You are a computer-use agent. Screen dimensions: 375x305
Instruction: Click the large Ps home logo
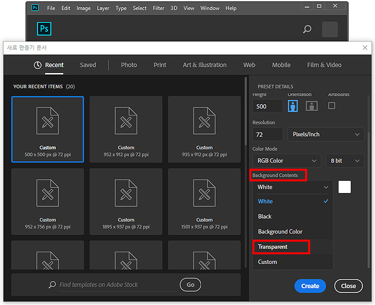(44, 29)
